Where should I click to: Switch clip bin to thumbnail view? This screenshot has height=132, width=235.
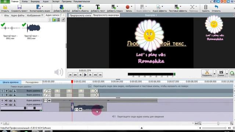click(54, 19)
